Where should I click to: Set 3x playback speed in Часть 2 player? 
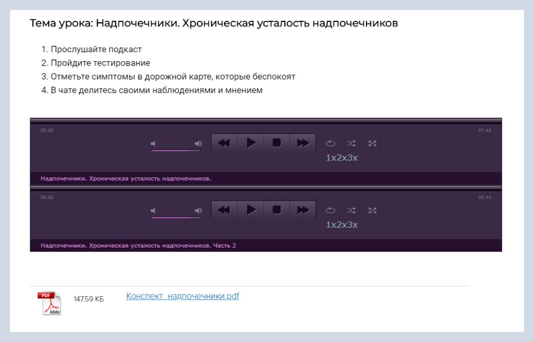(x=353, y=225)
